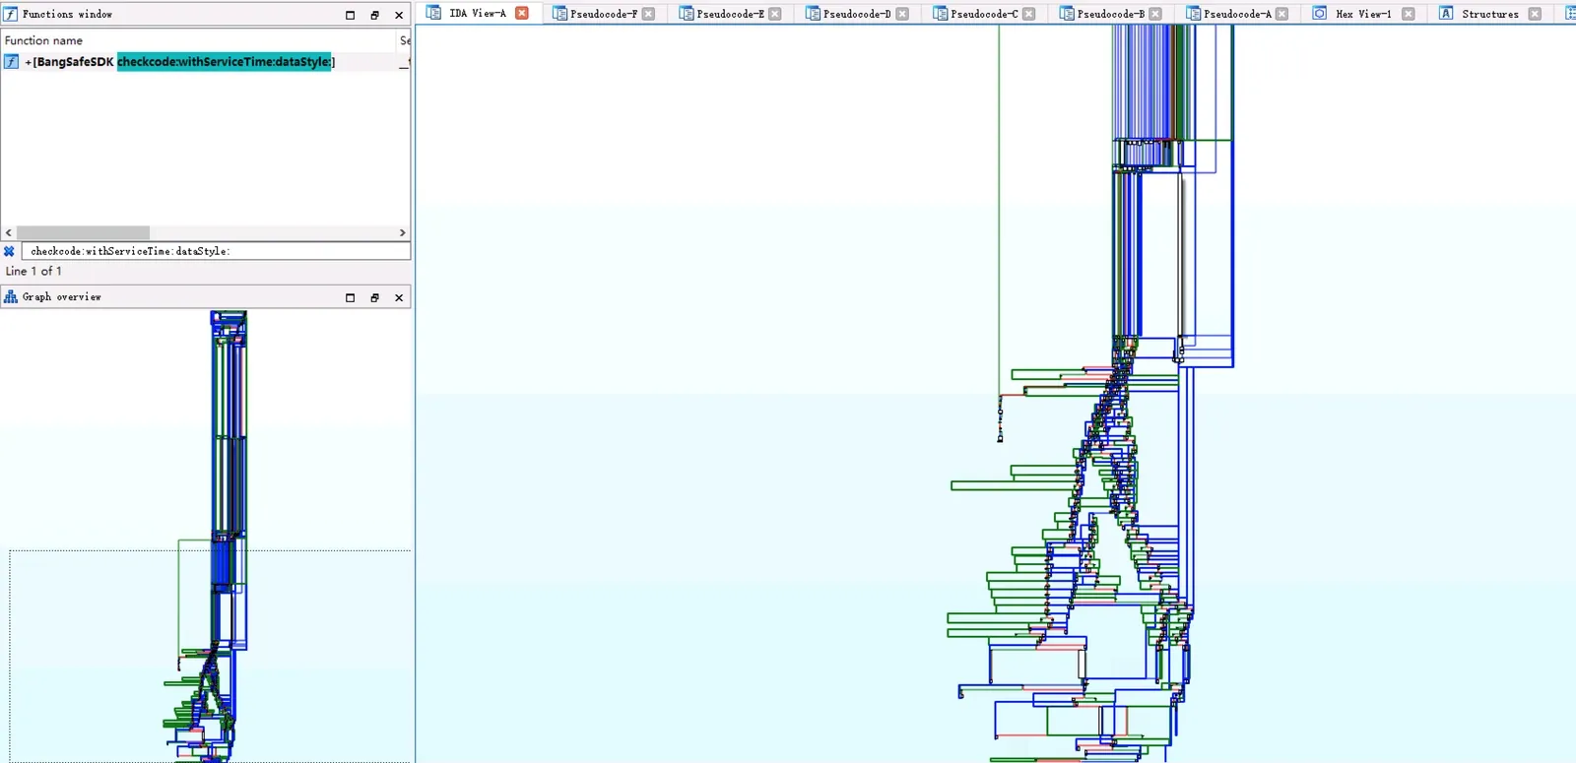Click the graph overview thumbnail
The width and height of the screenshot is (1576, 763).
(206, 537)
